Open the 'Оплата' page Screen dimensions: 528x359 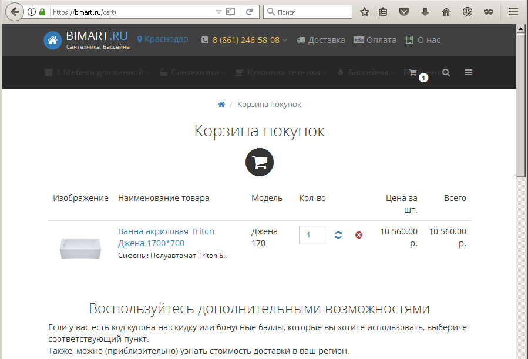pos(375,40)
